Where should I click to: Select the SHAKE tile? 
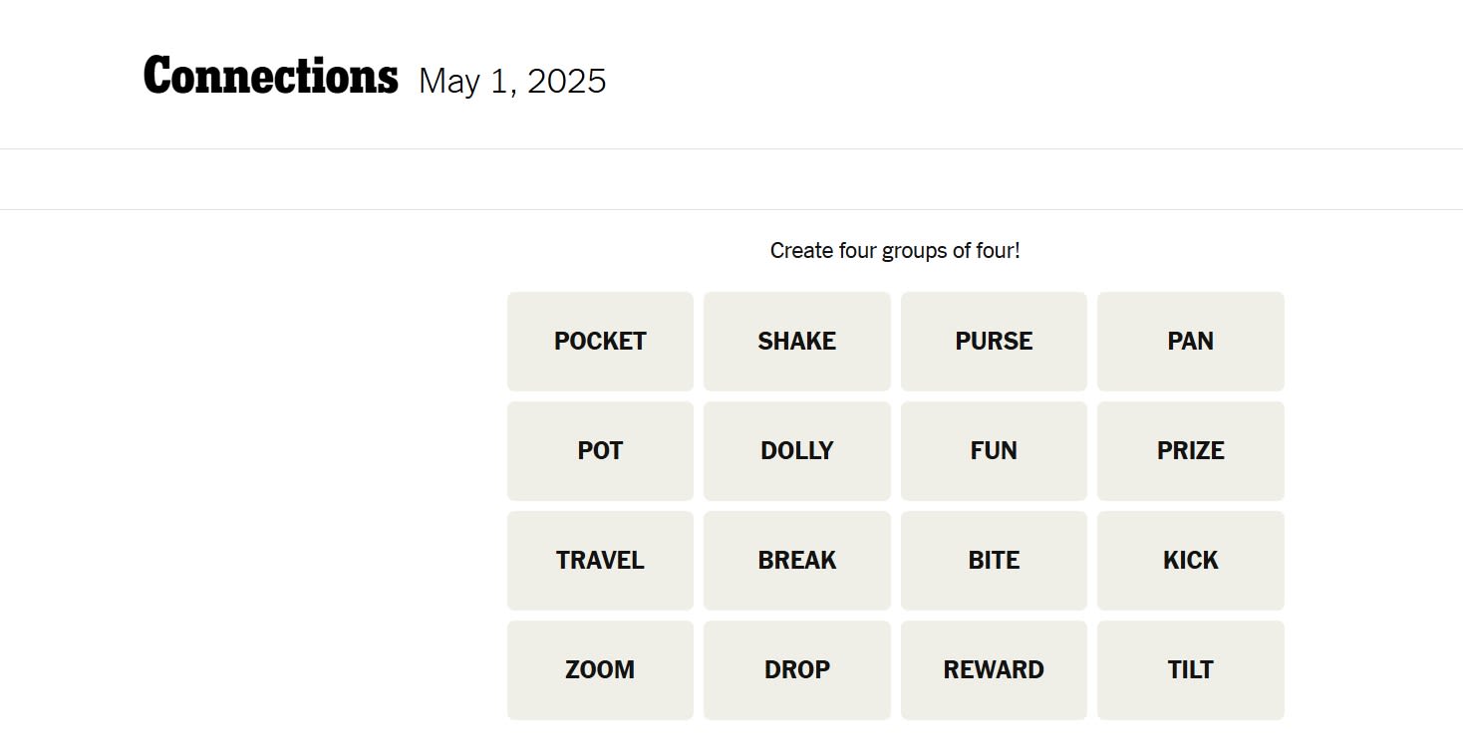point(796,341)
